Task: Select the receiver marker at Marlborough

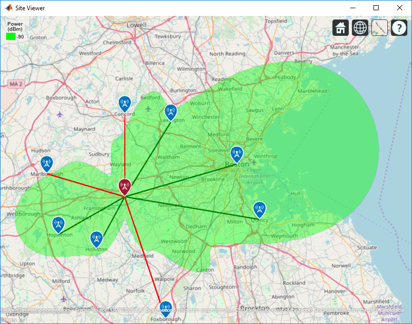Action: [x=47, y=164]
